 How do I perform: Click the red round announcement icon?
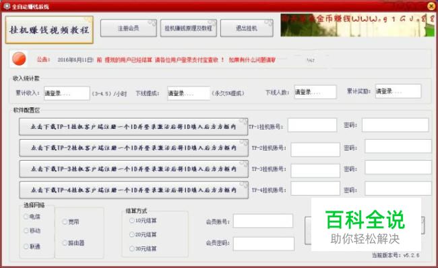pyautogui.click(x=19, y=59)
